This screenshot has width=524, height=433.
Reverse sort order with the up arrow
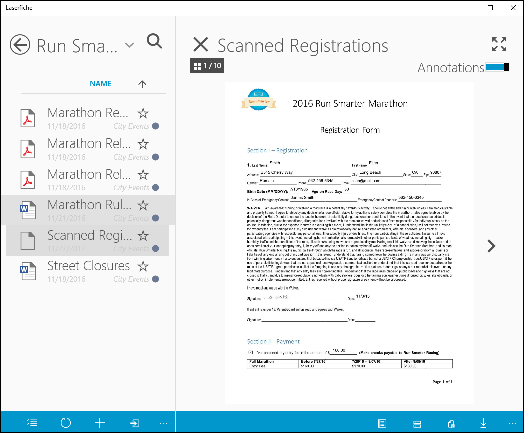tap(142, 84)
